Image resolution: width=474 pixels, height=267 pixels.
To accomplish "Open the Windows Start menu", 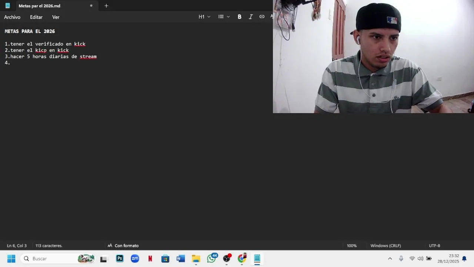I will pyautogui.click(x=11, y=258).
